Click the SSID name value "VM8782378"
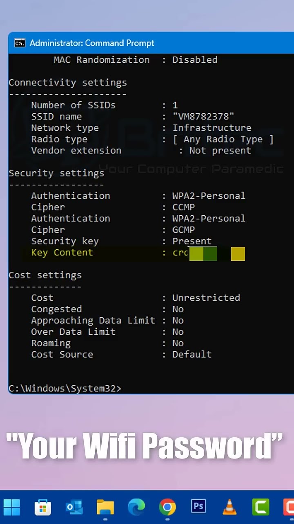294x524 pixels. click(203, 117)
